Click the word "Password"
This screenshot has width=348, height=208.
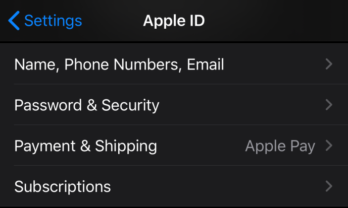[48, 105]
